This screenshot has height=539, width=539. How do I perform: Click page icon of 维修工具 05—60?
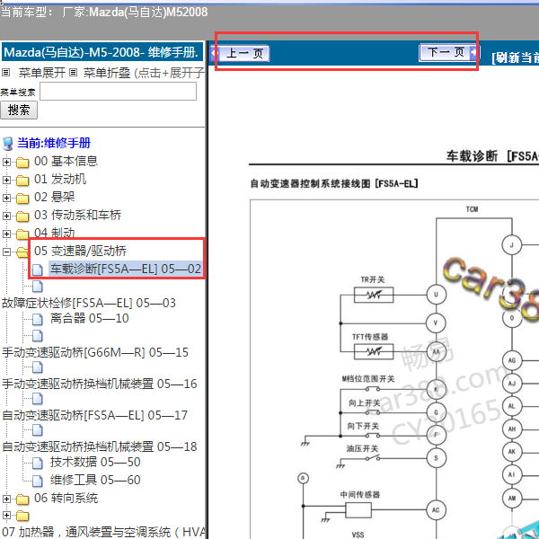click(38, 482)
